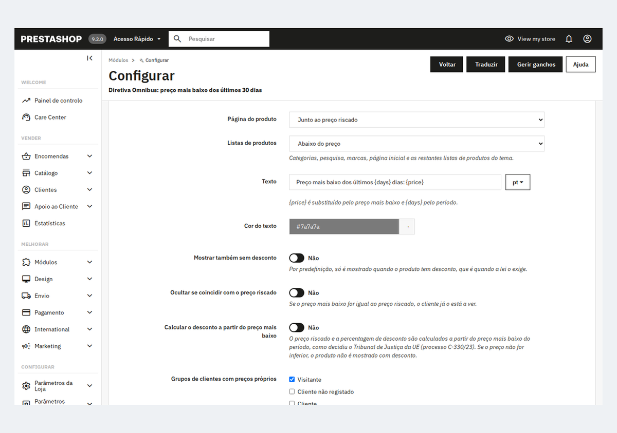Click the Módulos puzzle icon
617x433 pixels.
tap(26, 262)
